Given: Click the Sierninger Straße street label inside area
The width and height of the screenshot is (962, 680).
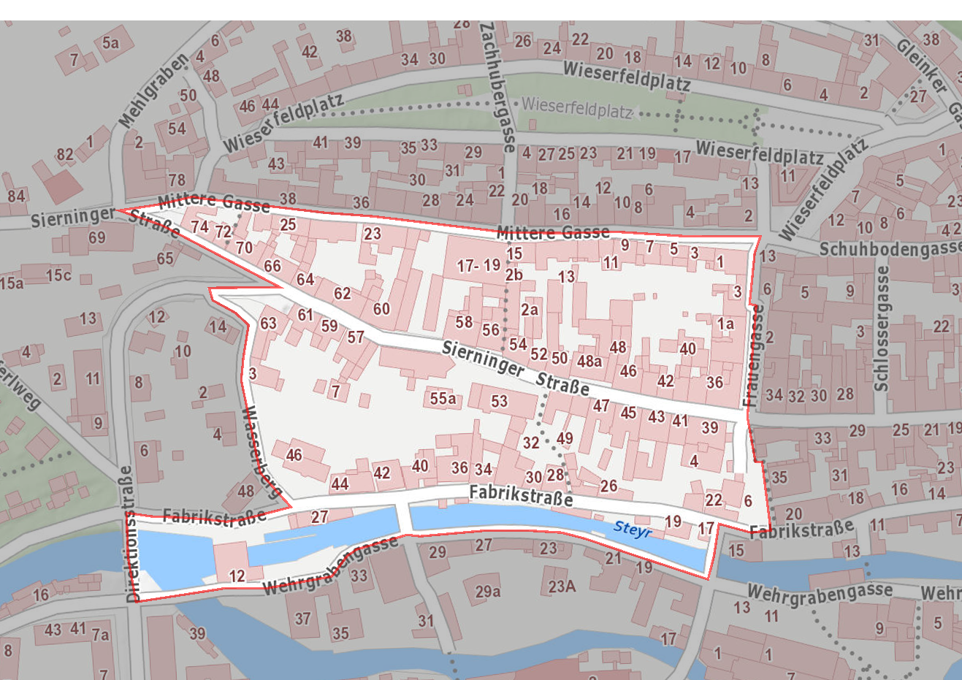Looking at the screenshot, I should pyautogui.click(x=515, y=368).
